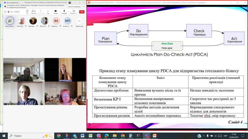Click the recording indicator icon
Screen dimensions: 248x139
[8, 12]
